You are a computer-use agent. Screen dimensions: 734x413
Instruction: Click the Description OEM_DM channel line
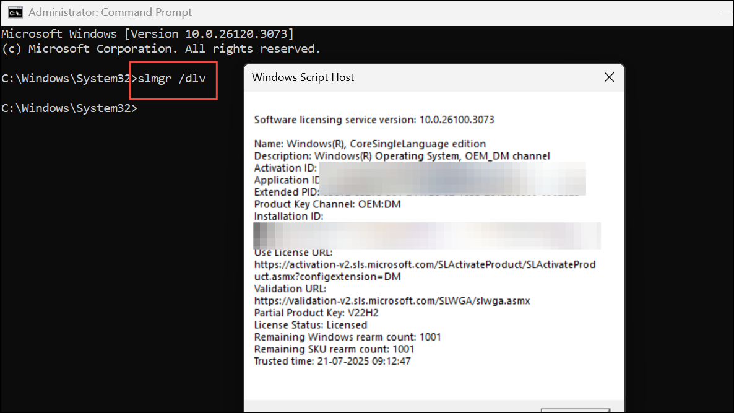[x=402, y=156]
